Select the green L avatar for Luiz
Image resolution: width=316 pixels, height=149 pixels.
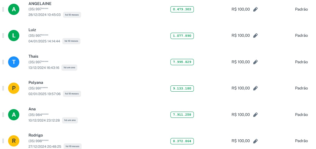coord(14,36)
